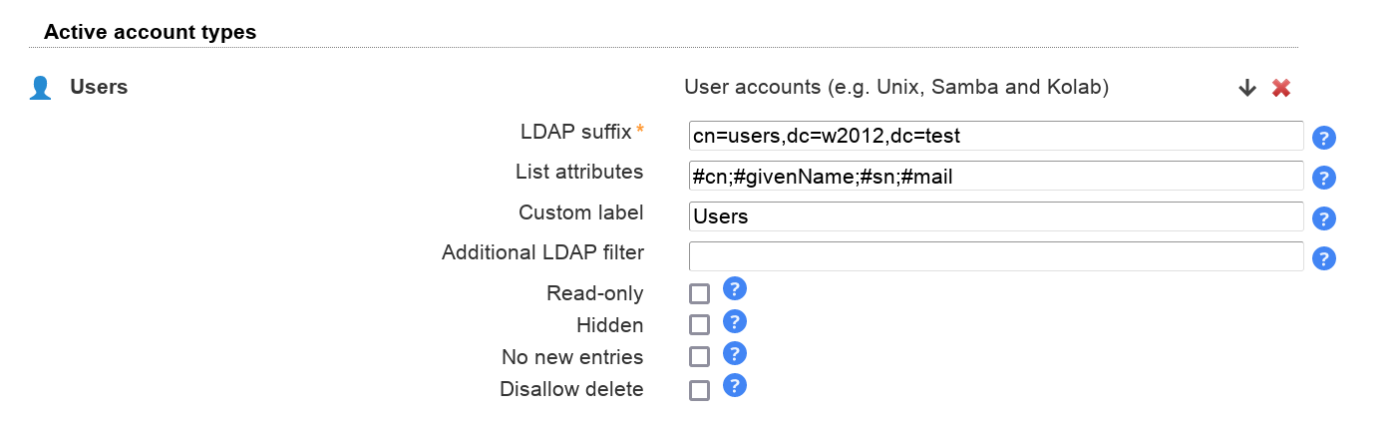Click into the LDAP suffix input field
The height and width of the screenshot is (422, 1394).
(x=995, y=136)
